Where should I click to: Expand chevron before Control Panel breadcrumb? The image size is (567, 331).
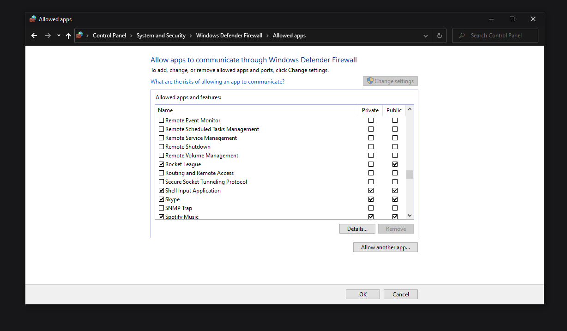pyautogui.click(x=88, y=36)
